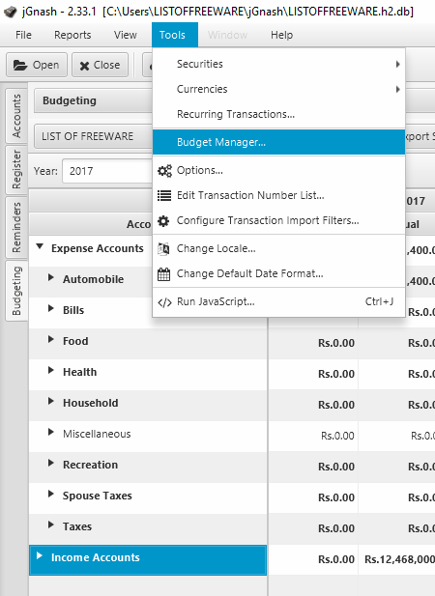Viewport: 435px width, 596px height.
Task: Expand the Automobile account row
Action: pos(50,278)
